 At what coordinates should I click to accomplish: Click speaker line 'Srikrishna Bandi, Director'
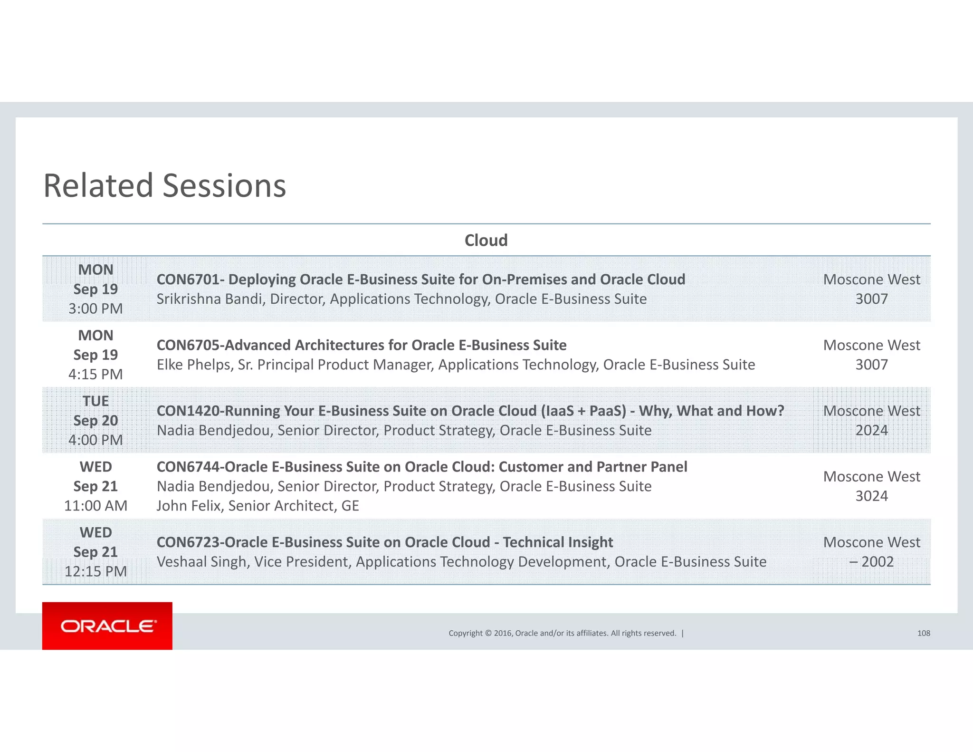[x=402, y=299]
